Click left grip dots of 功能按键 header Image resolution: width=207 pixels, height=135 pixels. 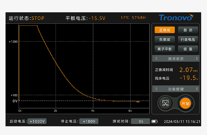(x=156, y=89)
